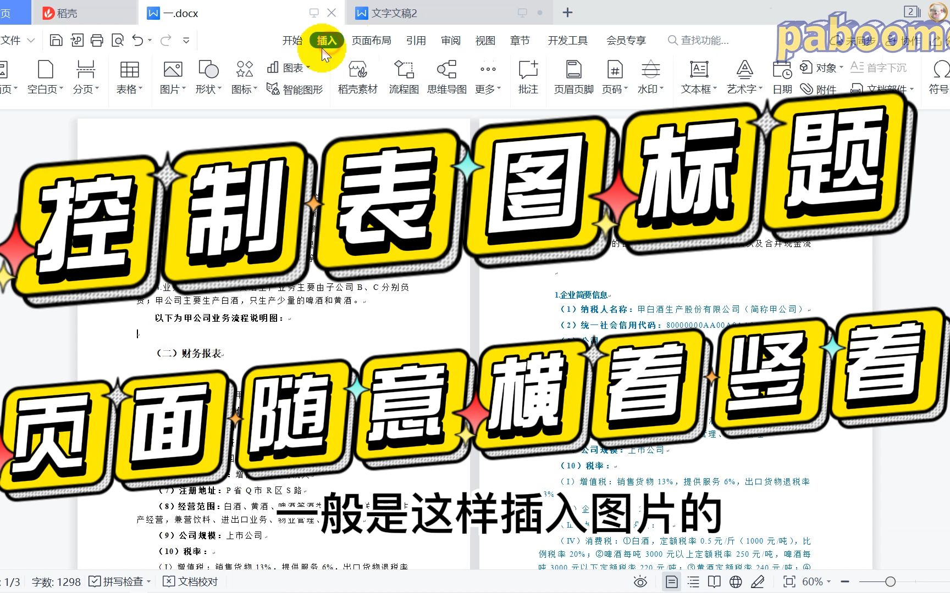Image resolution: width=950 pixels, height=593 pixels.
Task: Open the icons (图标) library
Action: (x=244, y=77)
